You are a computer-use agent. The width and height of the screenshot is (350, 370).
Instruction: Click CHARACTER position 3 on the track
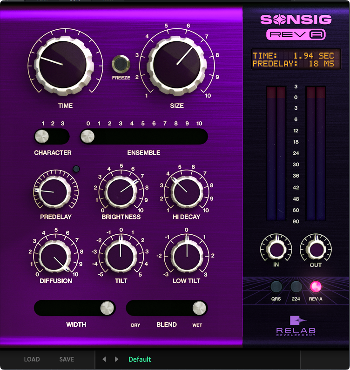(x=62, y=136)
